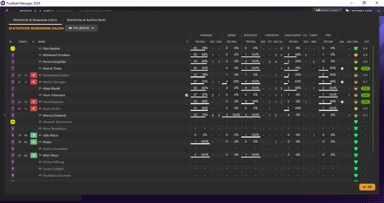This screenshot has width=384, height=203.
Task: Click the Football Manager 2024 title bar icon
Action: point(3,3)
